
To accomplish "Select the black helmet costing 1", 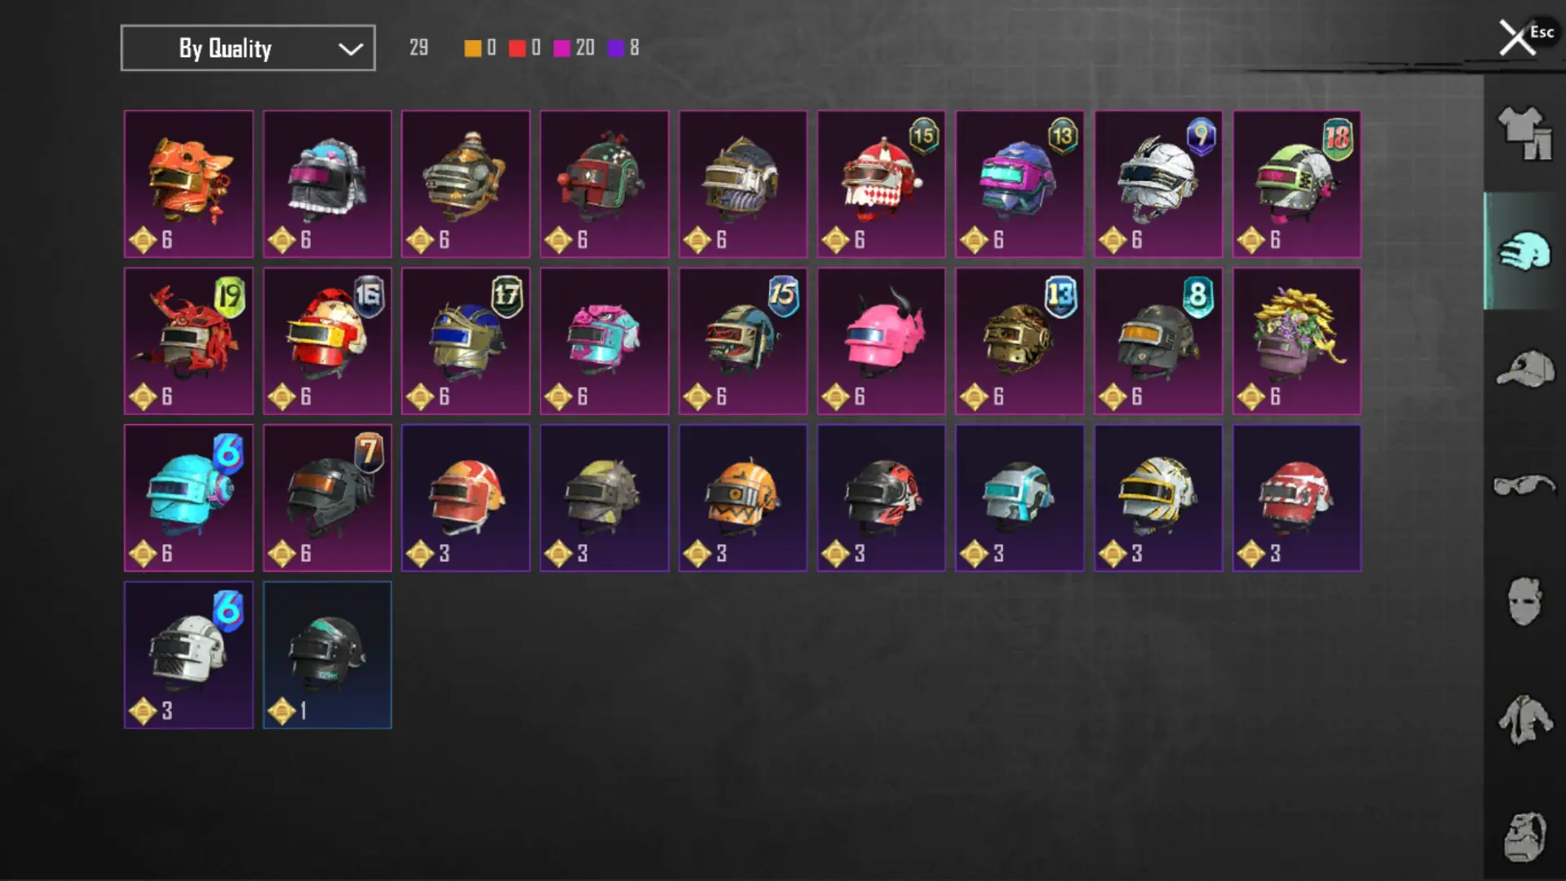I will click(327, 655).
